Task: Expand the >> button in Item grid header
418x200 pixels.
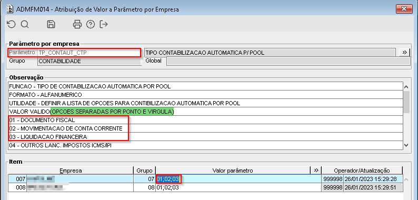Action: coord(316,171)
